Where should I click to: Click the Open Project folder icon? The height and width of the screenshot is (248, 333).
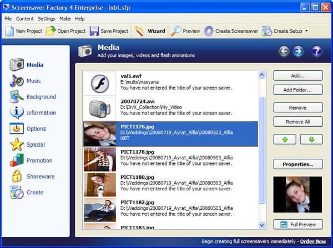(51, 31)
